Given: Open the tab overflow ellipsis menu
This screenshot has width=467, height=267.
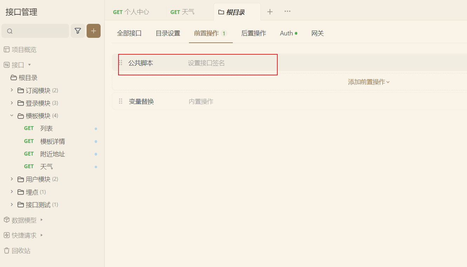Looking at the screenshot, I should pyautogui.click(x=287, y=11).
